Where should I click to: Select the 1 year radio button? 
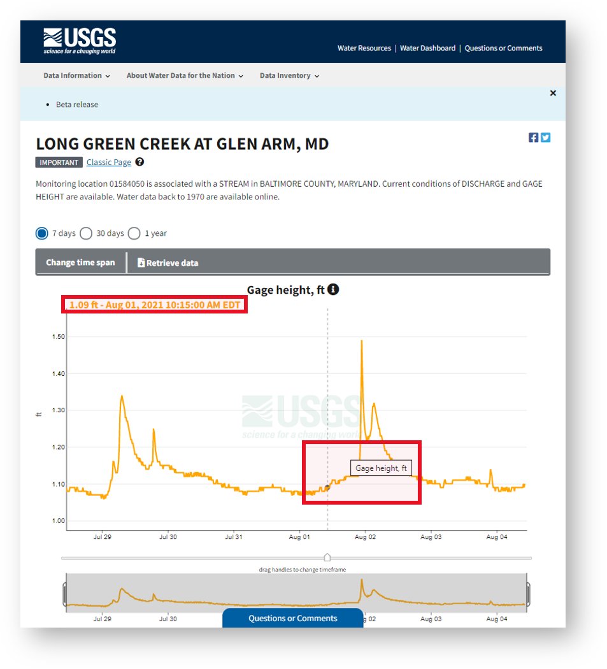(134, 233)
